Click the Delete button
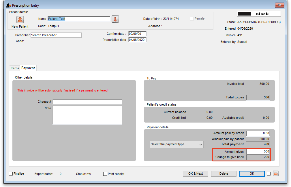 pyautogui.click(x=224, y=173)
